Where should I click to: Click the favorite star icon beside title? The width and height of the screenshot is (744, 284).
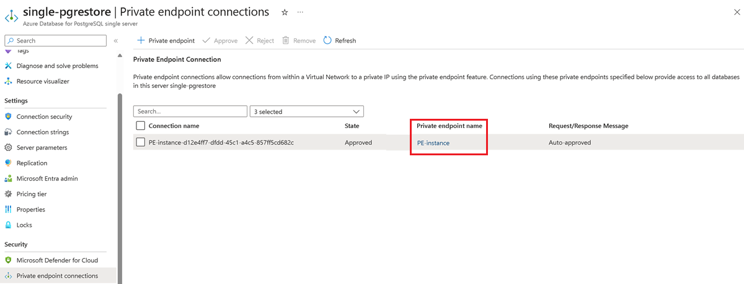(285, 12)
